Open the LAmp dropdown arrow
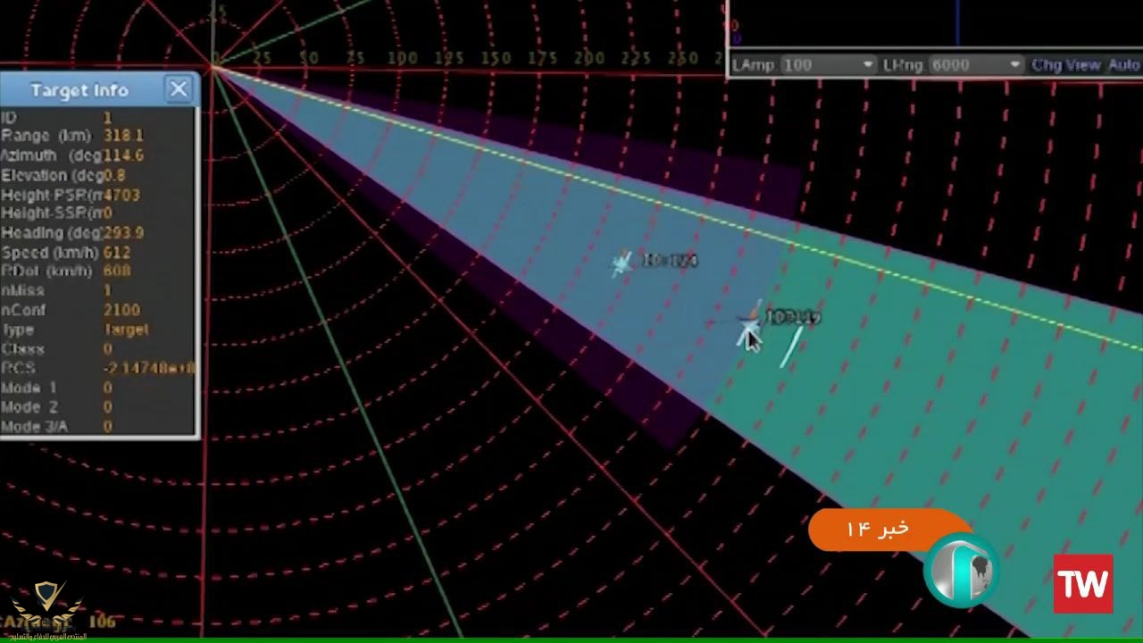The height and width of the screenshot is (643, 1143). [867, 65]
